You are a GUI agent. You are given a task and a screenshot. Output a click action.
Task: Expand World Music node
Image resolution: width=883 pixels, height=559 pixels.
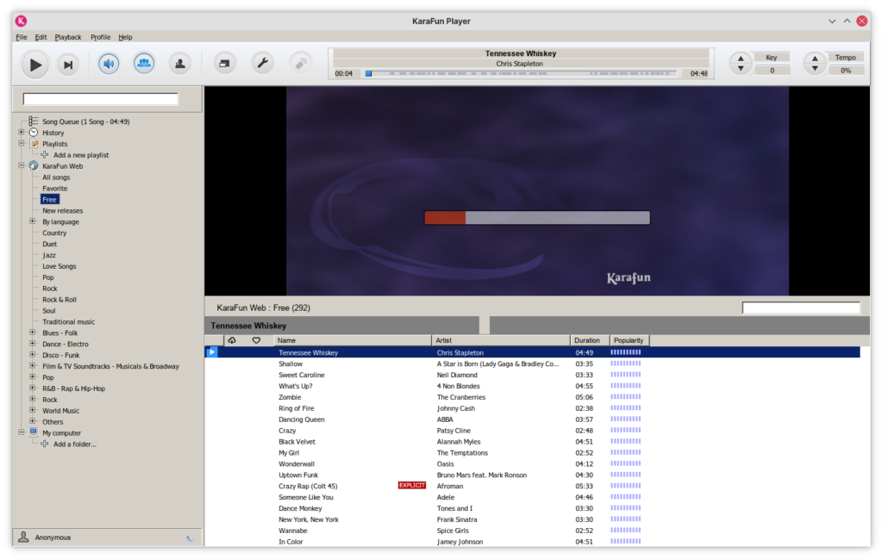33,410
